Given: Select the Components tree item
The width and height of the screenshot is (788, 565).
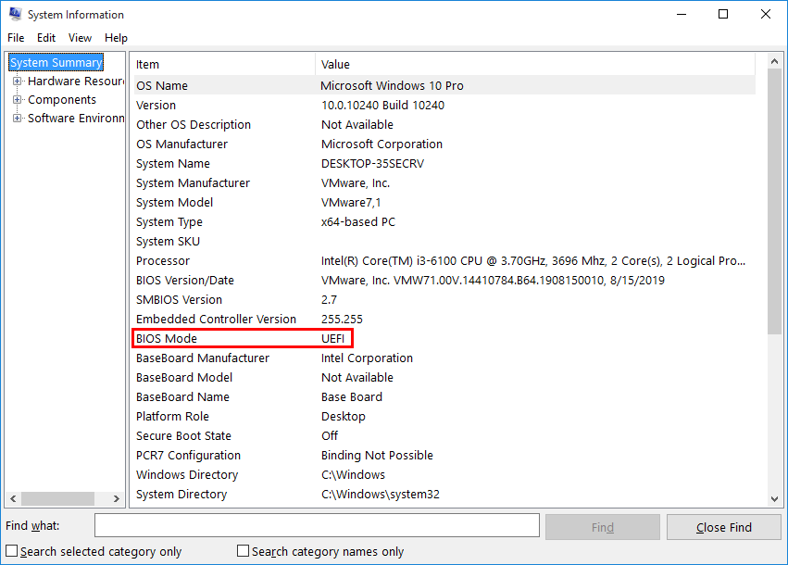Looking at the screenshot, I should 62,99.
